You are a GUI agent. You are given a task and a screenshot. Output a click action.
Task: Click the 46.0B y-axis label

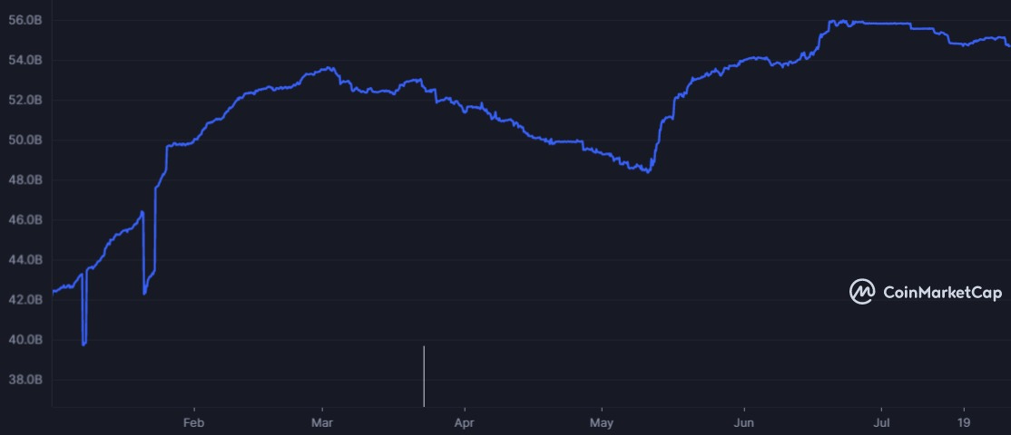25,220
